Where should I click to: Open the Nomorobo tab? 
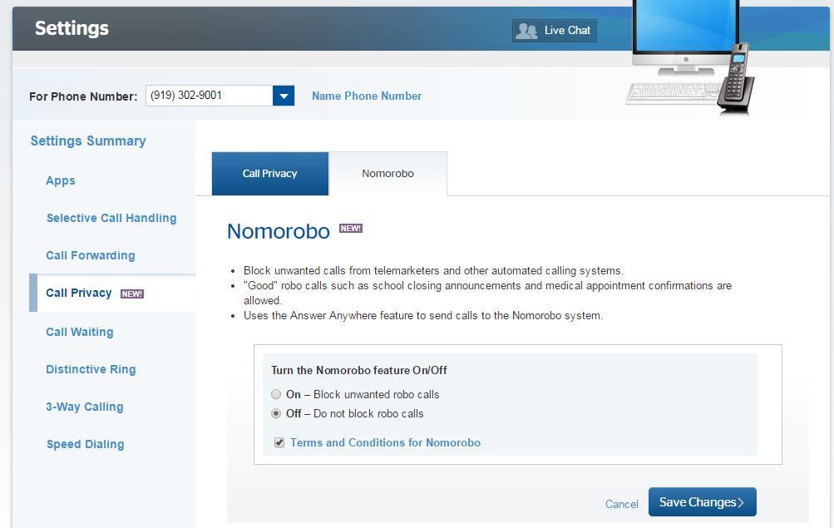point(387,174)
